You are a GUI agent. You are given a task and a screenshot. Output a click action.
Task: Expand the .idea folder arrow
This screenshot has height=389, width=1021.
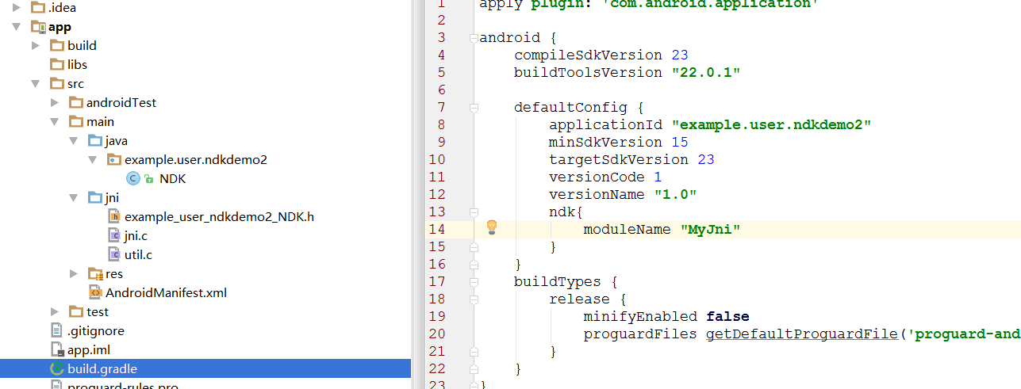pyautogui.click(x=17, y=8)
